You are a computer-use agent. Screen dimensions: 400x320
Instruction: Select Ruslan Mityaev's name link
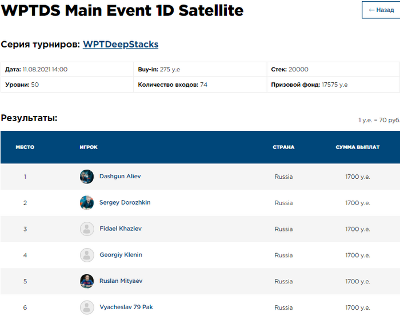click(121, 281)
